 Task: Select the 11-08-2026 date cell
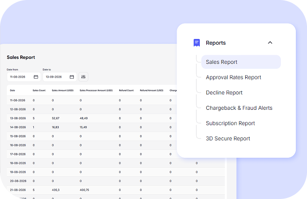coord(18,100)
